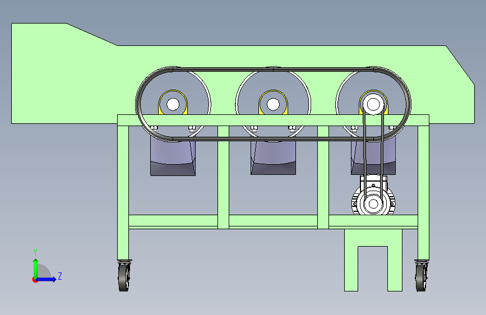The height and width of the screenshot is (315, 486).
Task: Select the right caster wheel
Action: click(x=422, y=276)
